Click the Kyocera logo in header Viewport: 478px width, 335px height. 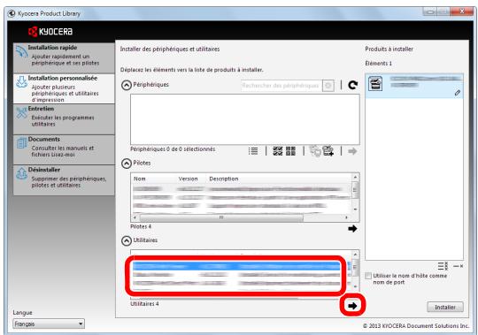tap(50, 31)
